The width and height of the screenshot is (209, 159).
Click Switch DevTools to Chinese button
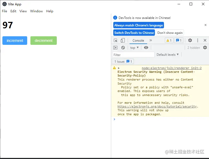click(134, 33)
